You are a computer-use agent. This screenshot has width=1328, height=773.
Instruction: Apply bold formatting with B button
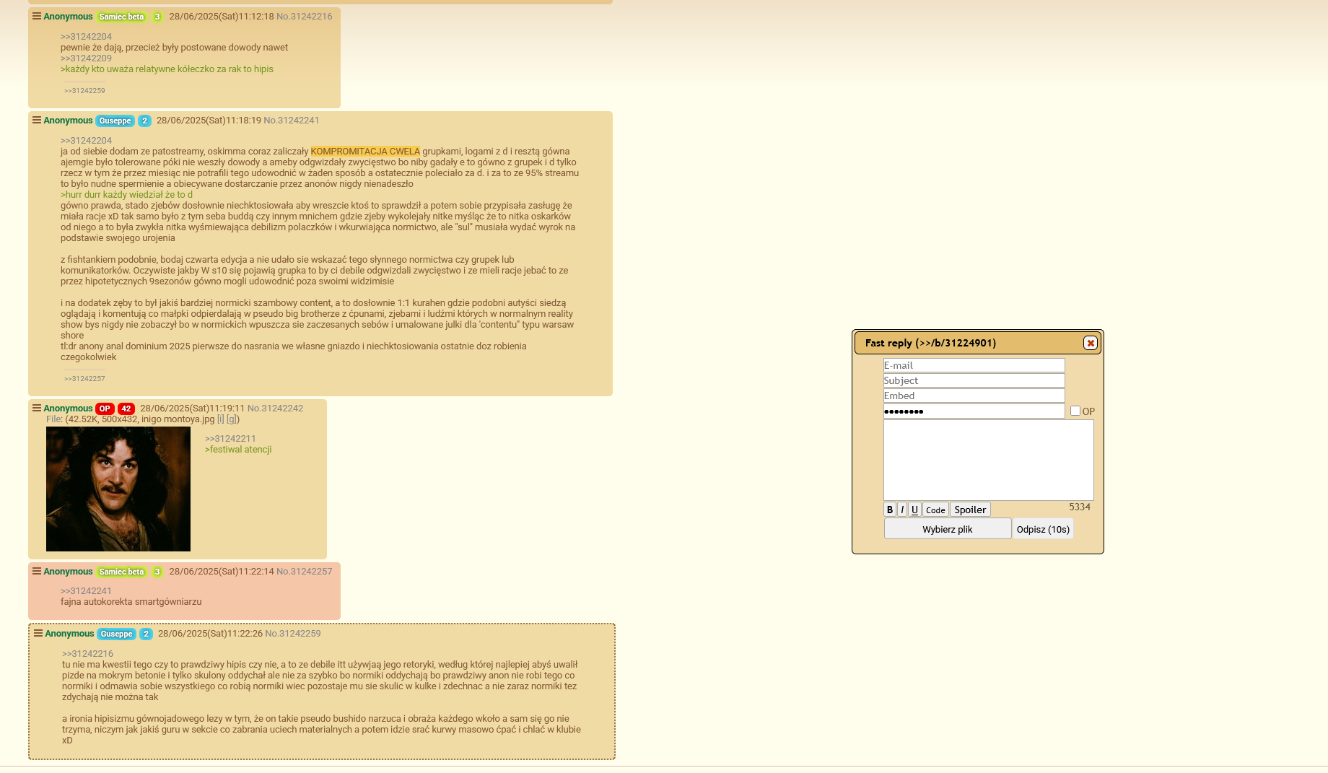[890, 510]
